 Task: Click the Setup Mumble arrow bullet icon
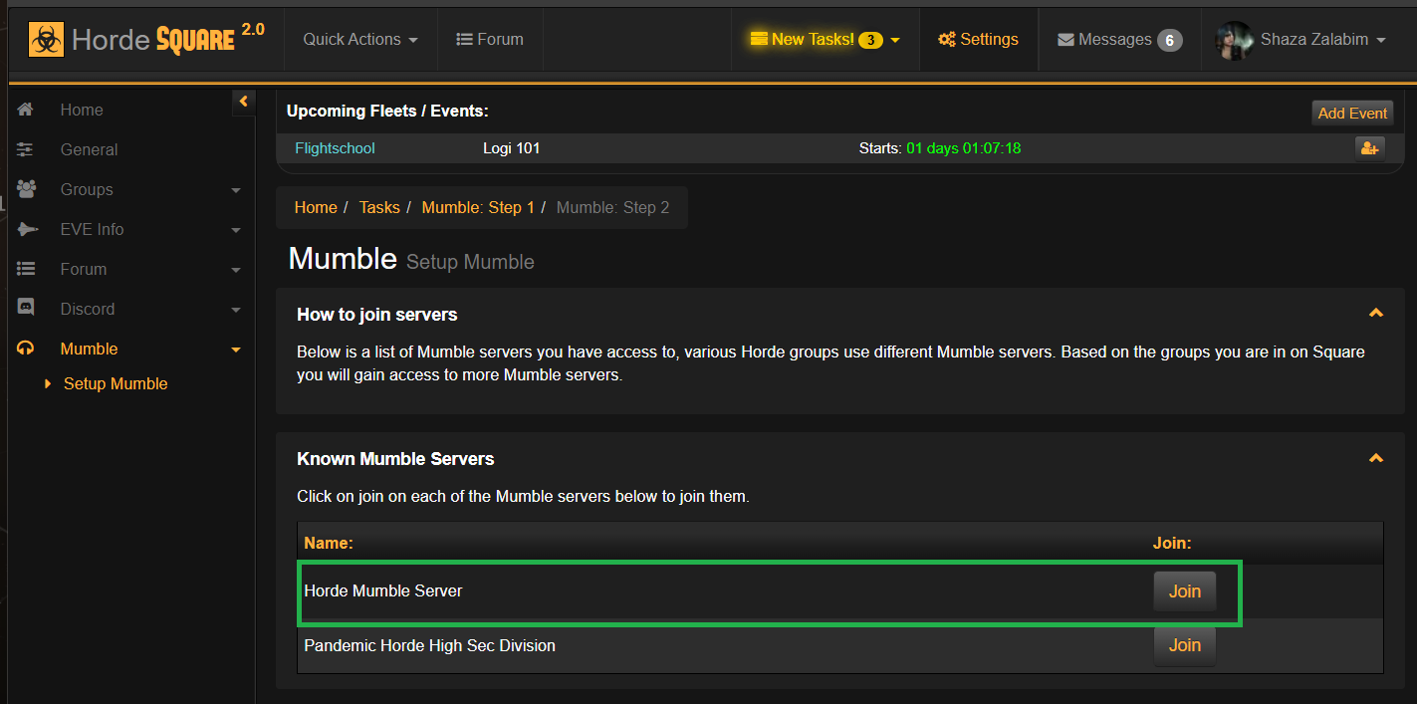48,383
